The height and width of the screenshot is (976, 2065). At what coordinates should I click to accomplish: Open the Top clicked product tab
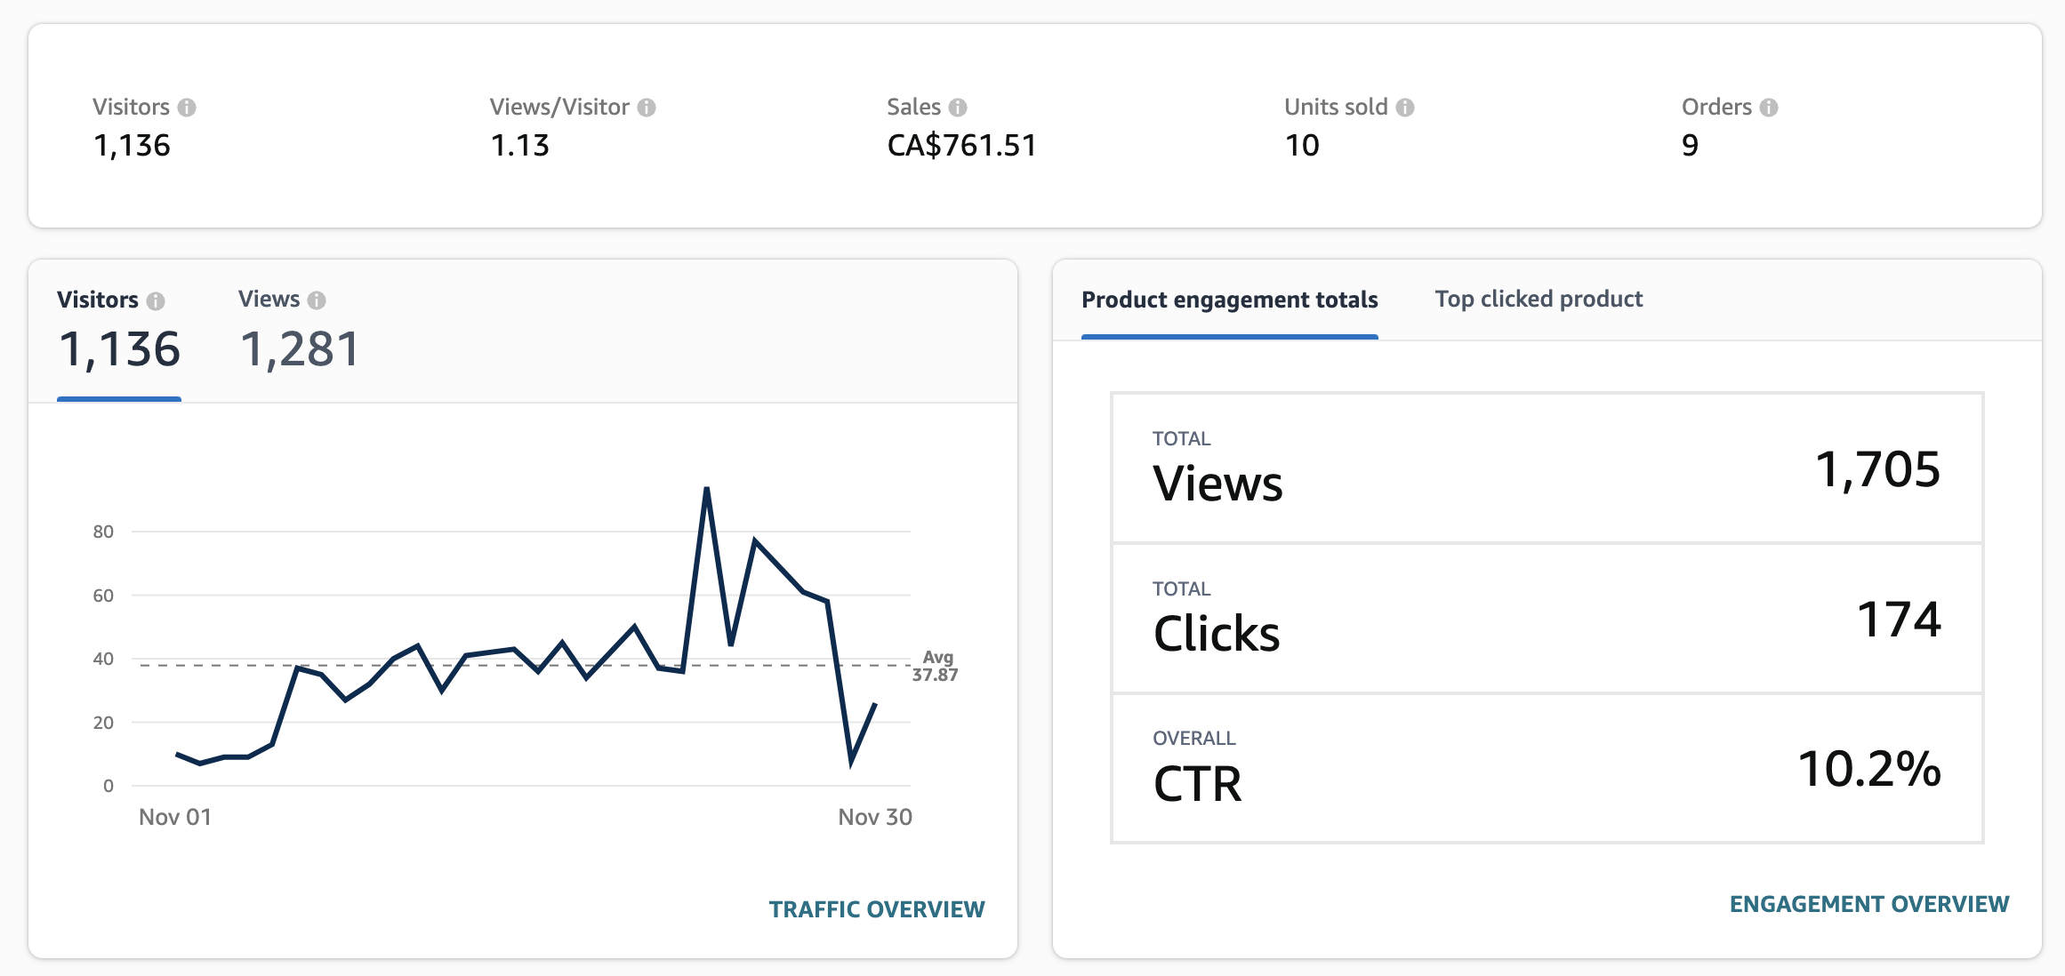coord(1538,300)
